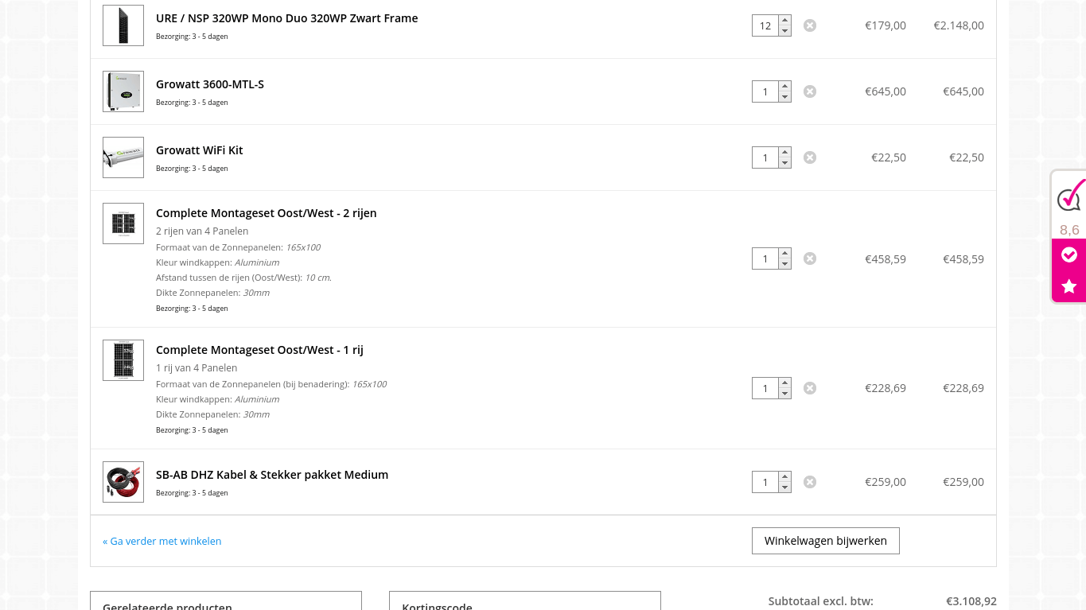This screenshot has height=610, width=1086.
Task: Increase quantity of Montageset 1 rij
Action: (x=785, y=383)
